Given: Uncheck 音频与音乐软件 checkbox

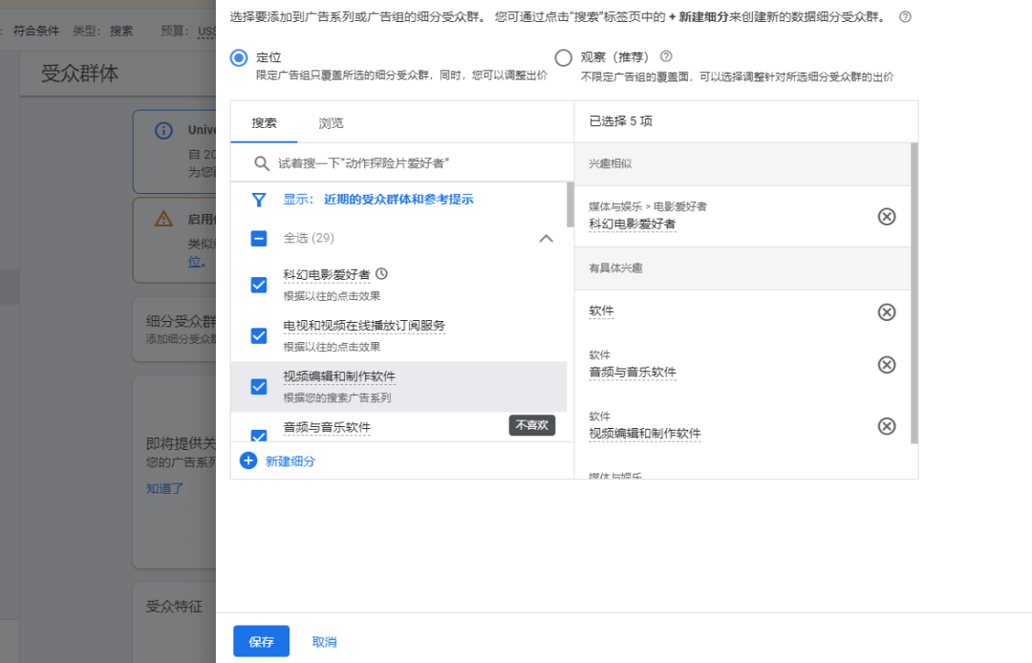Looking at the screenshot, I should [259, 436].
